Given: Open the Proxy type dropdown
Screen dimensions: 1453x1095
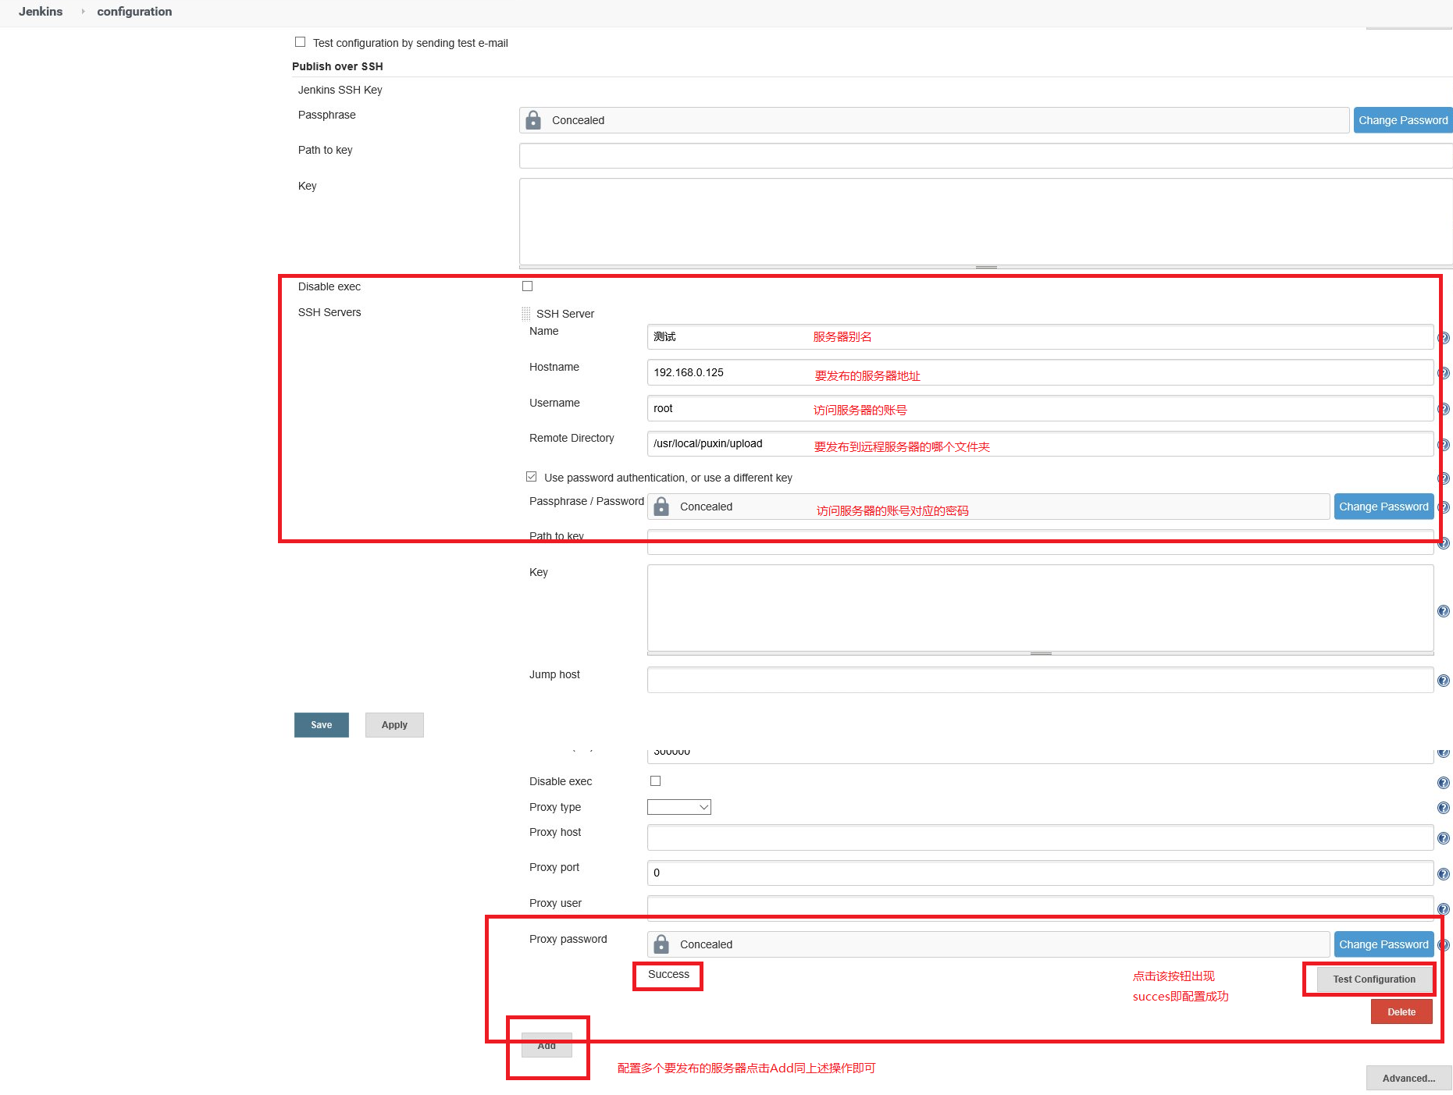Looking at the screenshot, I should 678,807.
